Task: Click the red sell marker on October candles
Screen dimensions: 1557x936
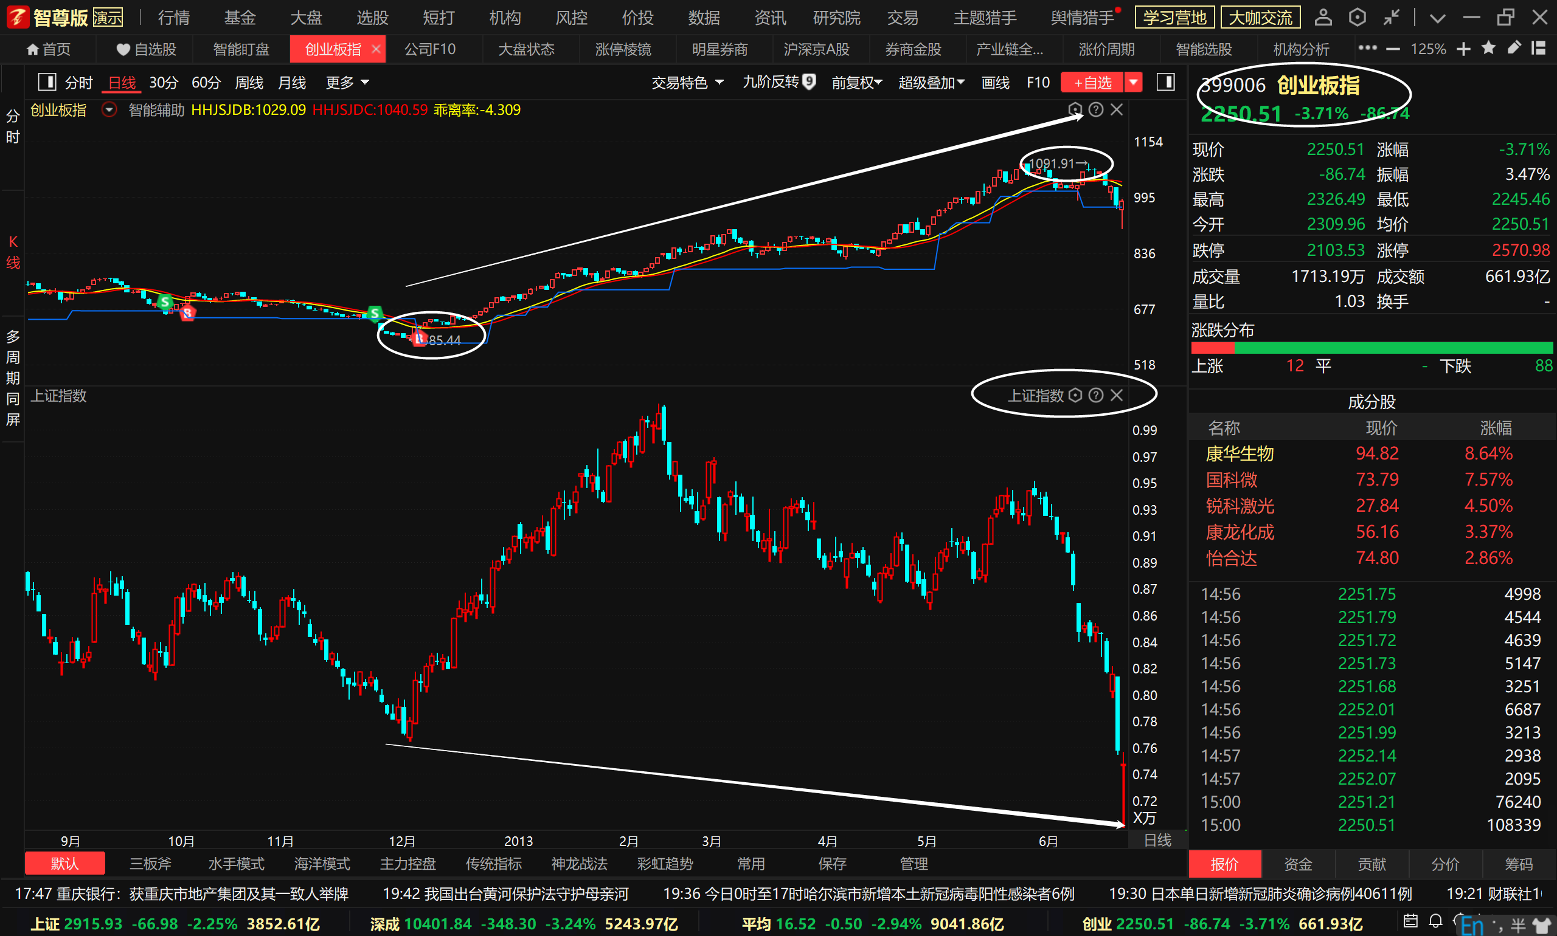Action: 187,312
